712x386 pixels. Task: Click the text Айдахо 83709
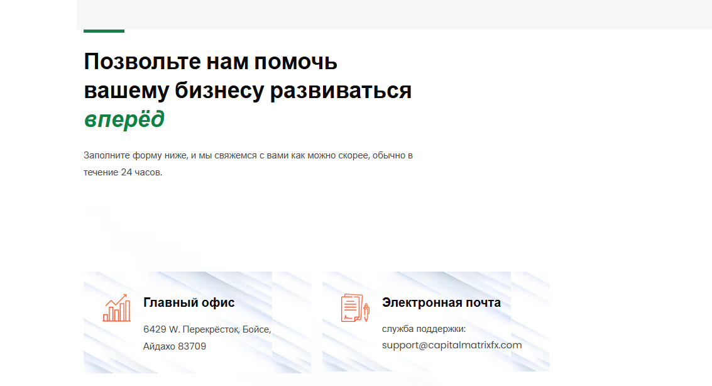tap(175, 346)
